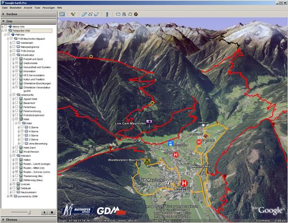Expand the Suchen panel
The width and height of the screenshot is (288, 223).
coord(3,14)
